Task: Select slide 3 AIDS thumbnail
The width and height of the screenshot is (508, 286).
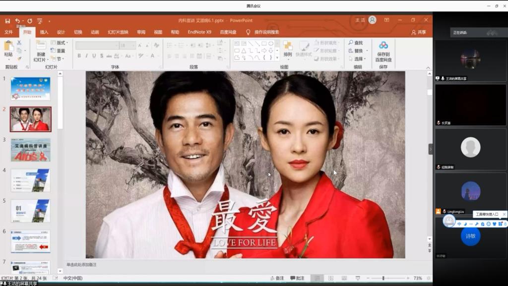Action: pyautogui.click(x=31, y=150)
